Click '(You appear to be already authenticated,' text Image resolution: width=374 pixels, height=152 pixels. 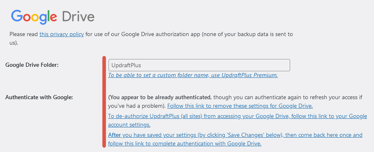click(160, 97)
